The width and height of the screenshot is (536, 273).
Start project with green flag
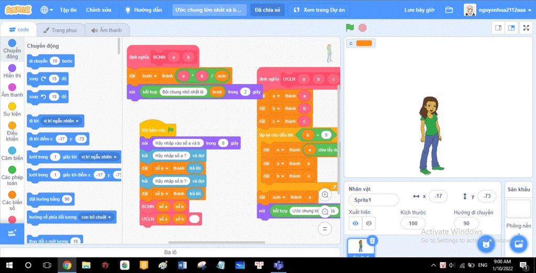pyautogui.click(x=350, y=28)
